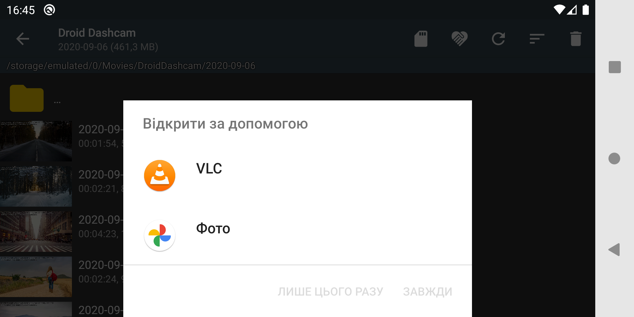Refresh the file list
The height and width of the screenshot is (317, 634).
(498, 39)
